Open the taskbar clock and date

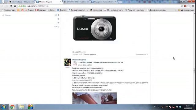(x=188, y=107)
